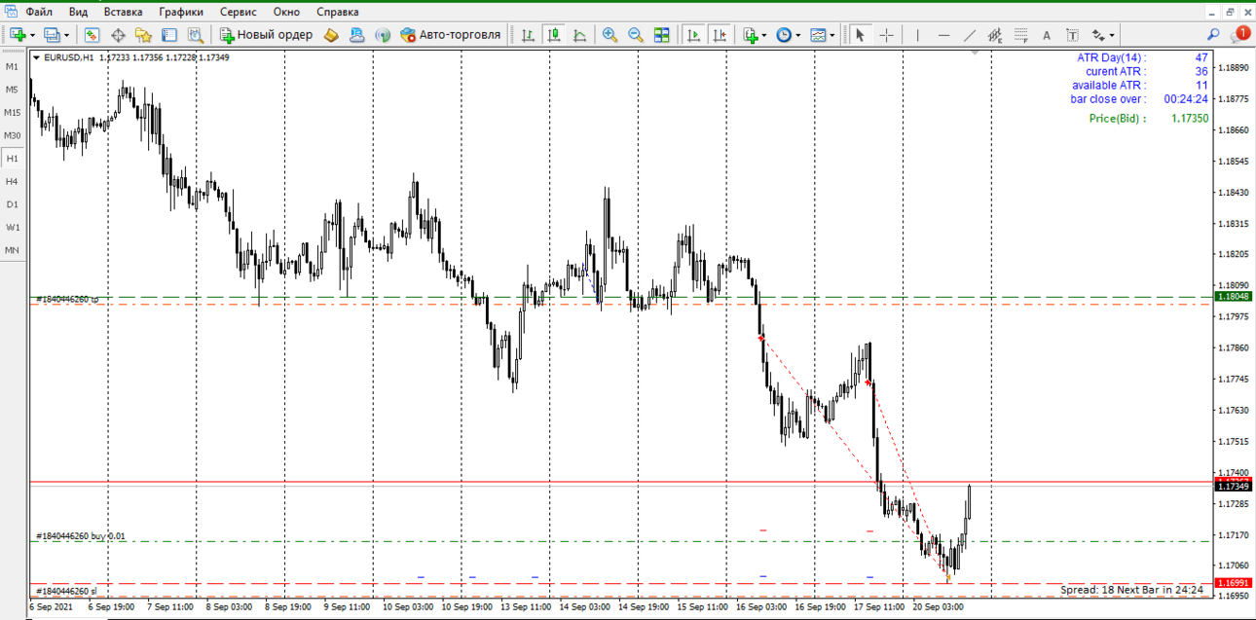Viewport: 1256px width, 620px height.
Task: Expand the Indicators dropdown arrow
Action: pos(764,36)
